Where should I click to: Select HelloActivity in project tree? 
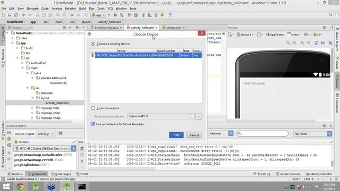tap(58, 83)
